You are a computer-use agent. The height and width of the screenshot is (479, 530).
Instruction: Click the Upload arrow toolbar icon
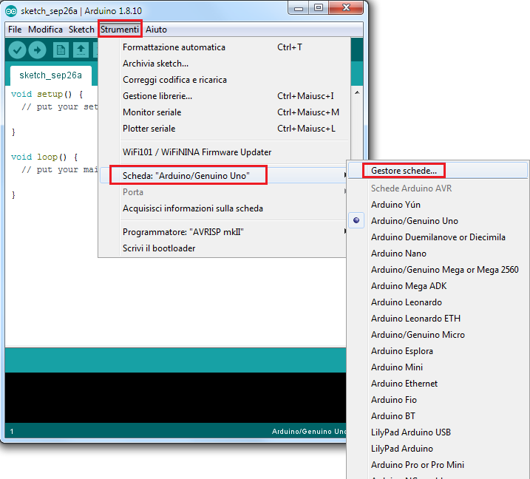tap(37, 50)
